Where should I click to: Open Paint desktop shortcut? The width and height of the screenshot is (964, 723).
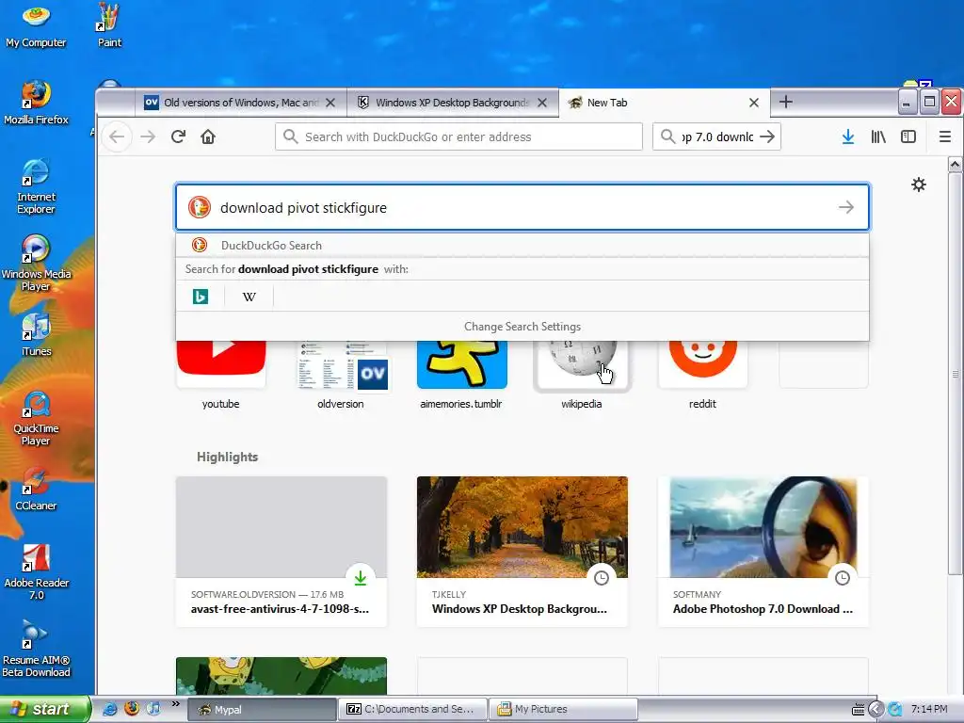point(109,25)
